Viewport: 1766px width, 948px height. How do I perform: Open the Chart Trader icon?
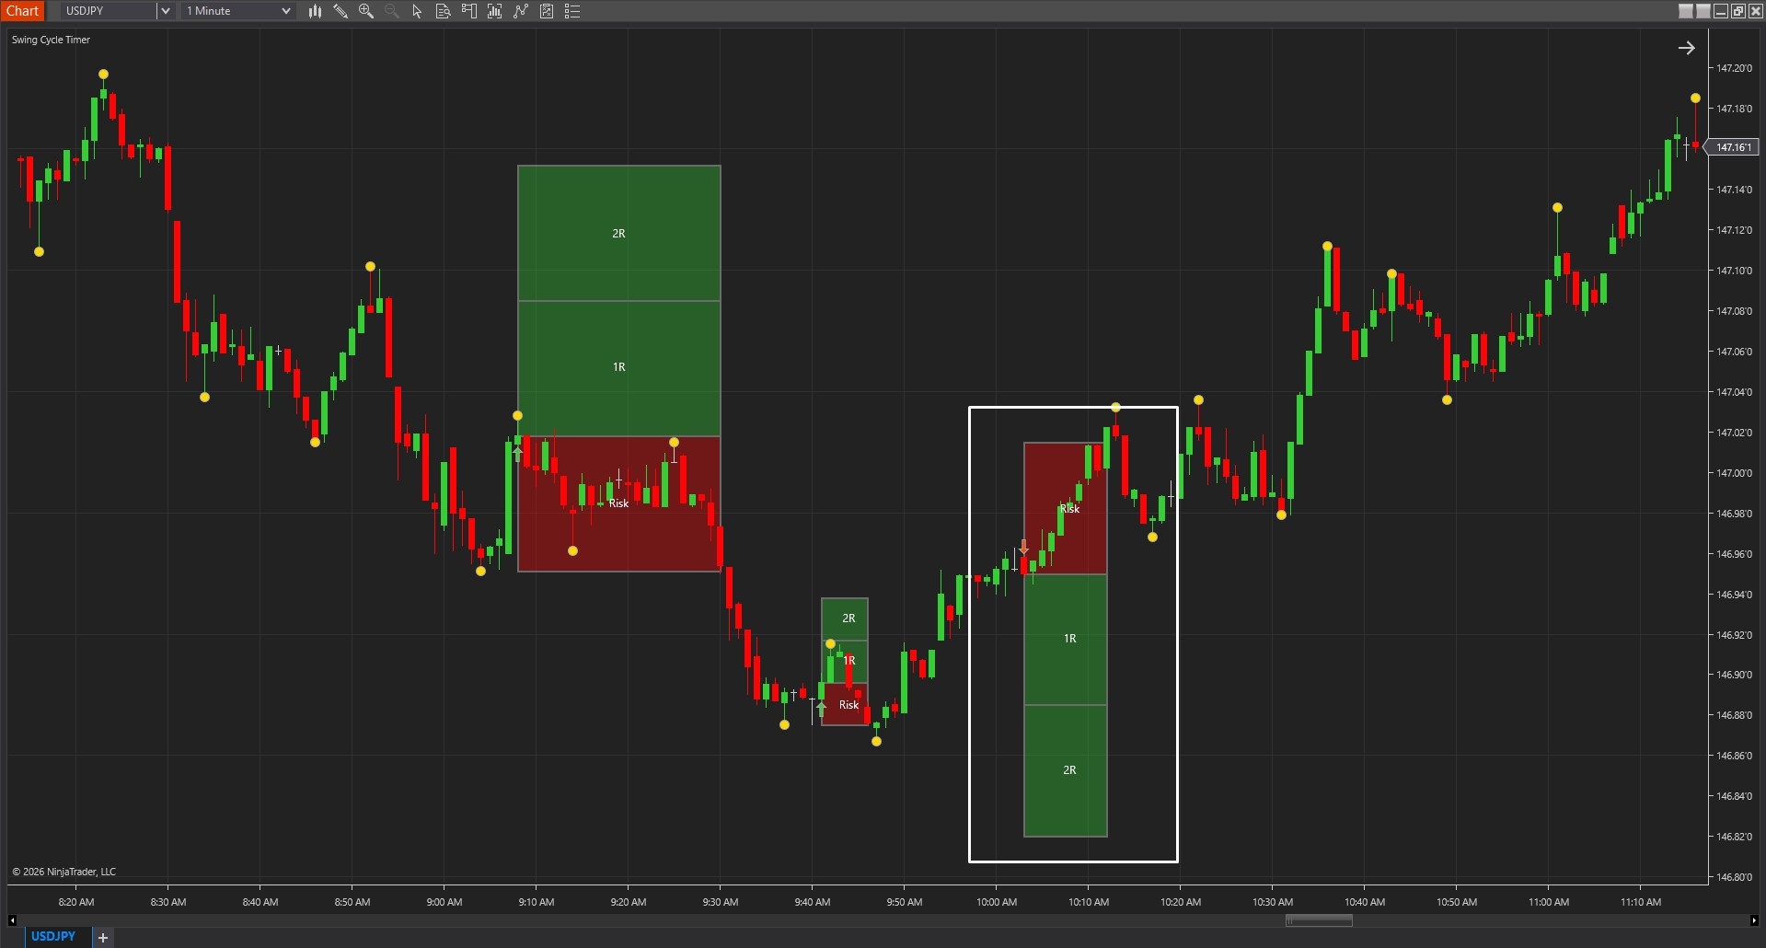pos(469,11)
